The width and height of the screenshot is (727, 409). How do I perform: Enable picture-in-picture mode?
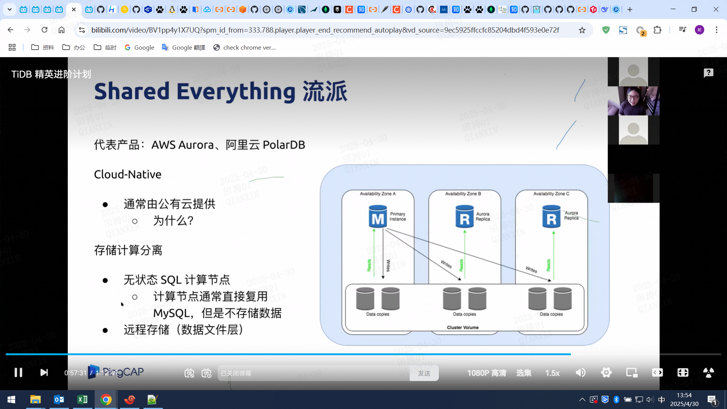click(x=632, y=373)
